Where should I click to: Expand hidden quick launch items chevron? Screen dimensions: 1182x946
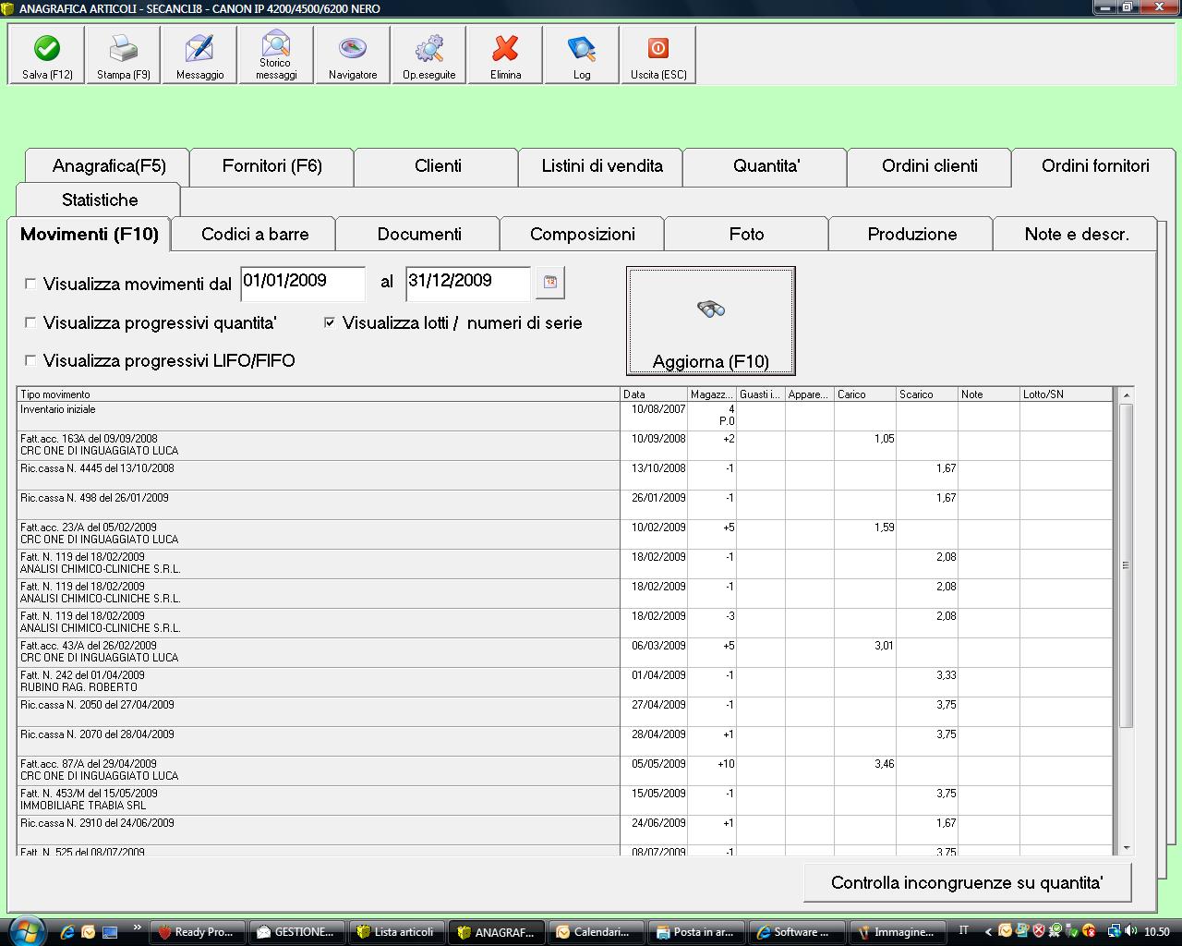tap(138, 928)
